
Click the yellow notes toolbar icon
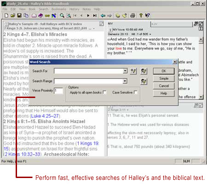tap(118, 16)
